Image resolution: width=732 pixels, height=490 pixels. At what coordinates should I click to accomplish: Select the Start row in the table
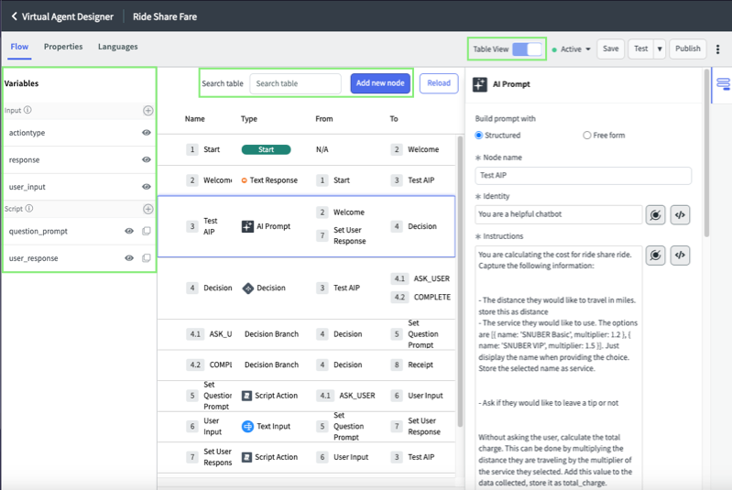(x=306, y=150)
